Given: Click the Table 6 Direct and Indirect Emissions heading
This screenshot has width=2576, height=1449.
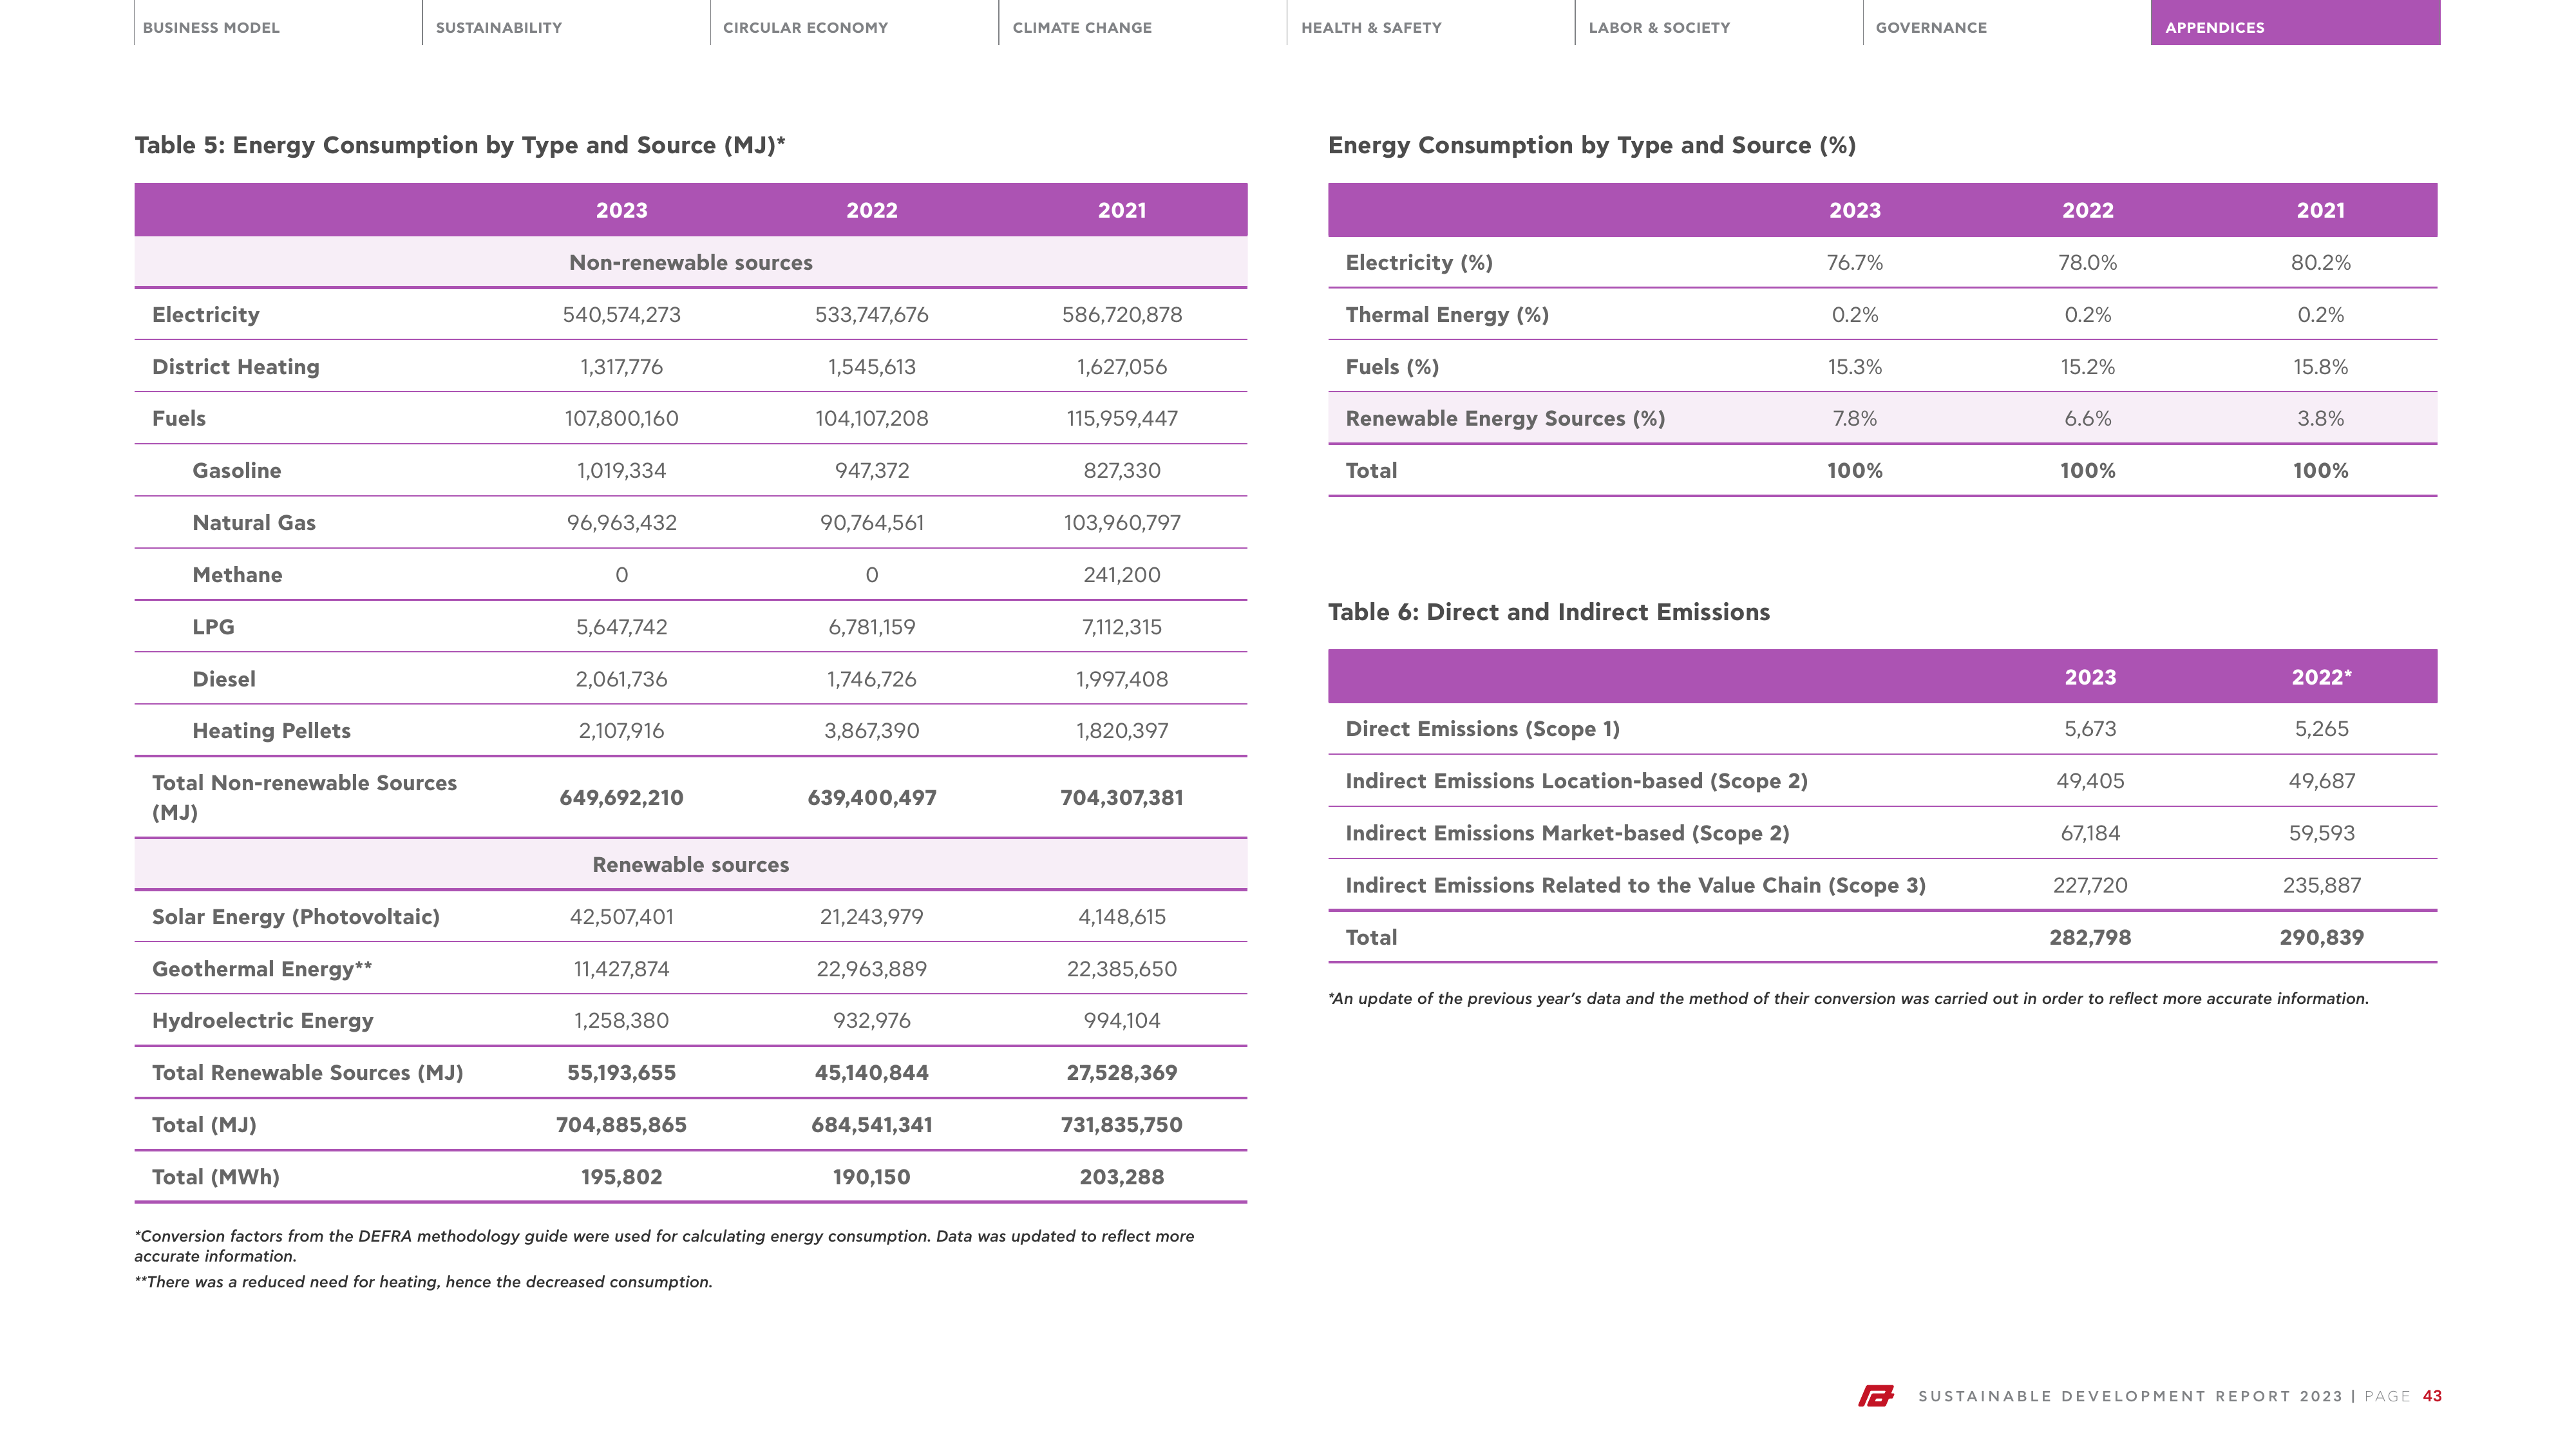Looking at the screenshot, I should tap(1548, 612).
